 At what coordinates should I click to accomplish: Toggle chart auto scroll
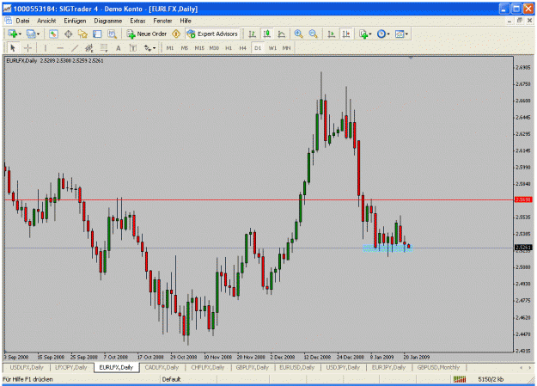331,34
